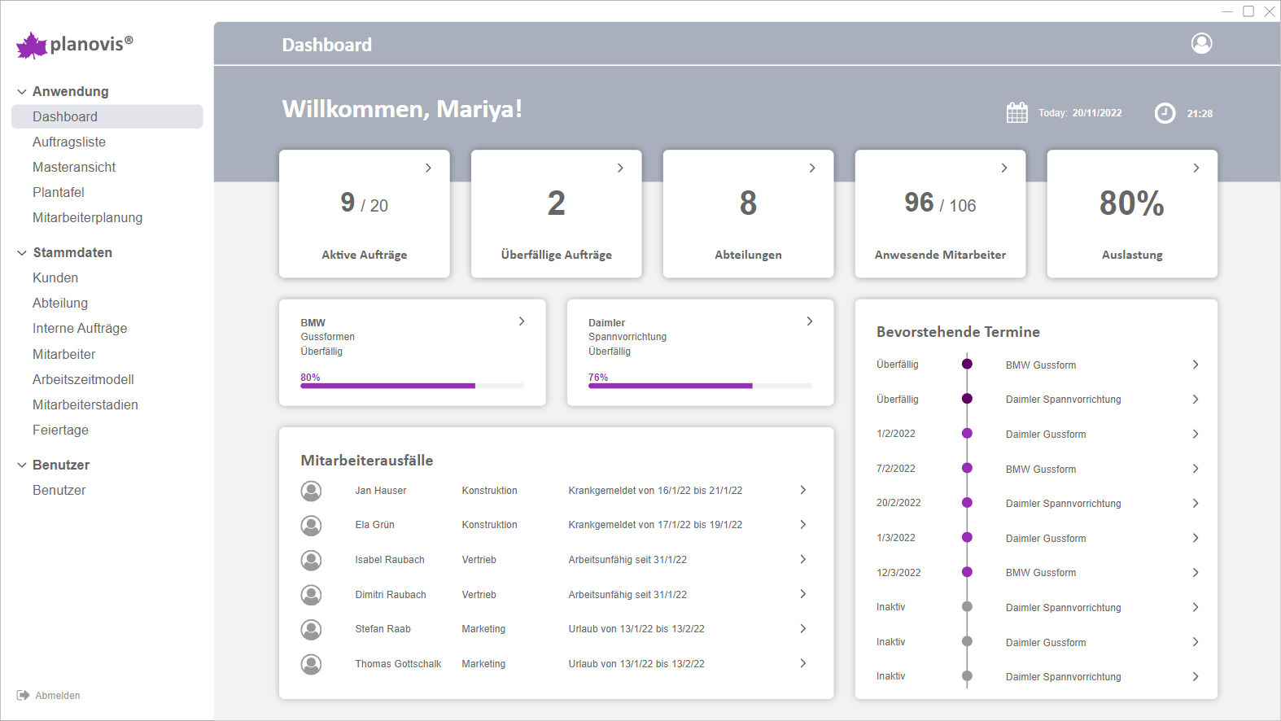
Task: Open arrow for 12/3/2022 BMW Gussform
Action: coord(1196,572)
